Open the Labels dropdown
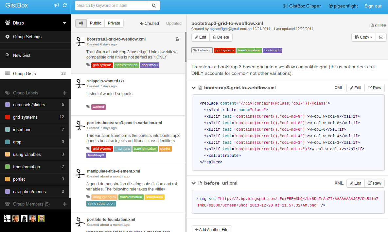Screen dimensions: 388x232 point(202,50)
